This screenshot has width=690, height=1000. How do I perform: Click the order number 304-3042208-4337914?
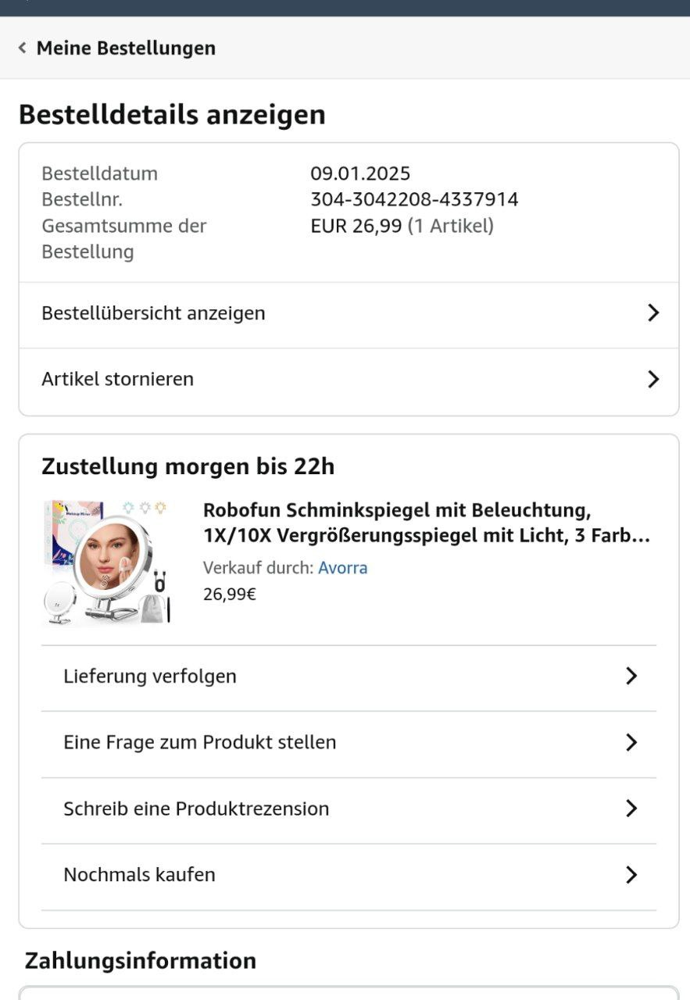pos(414,200)
